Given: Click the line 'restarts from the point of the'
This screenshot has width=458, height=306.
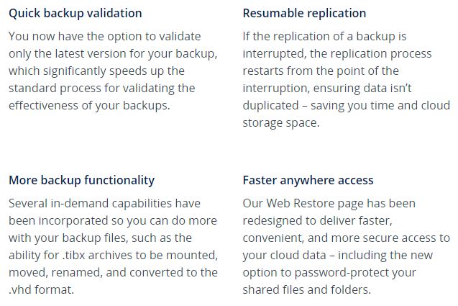Looking at the screenshot, I should [x=321, y=71].
